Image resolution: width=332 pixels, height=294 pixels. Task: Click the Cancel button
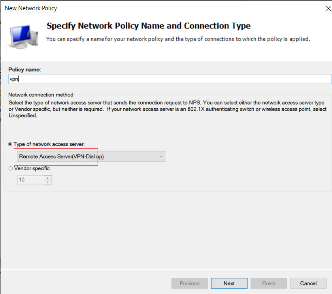308,283
